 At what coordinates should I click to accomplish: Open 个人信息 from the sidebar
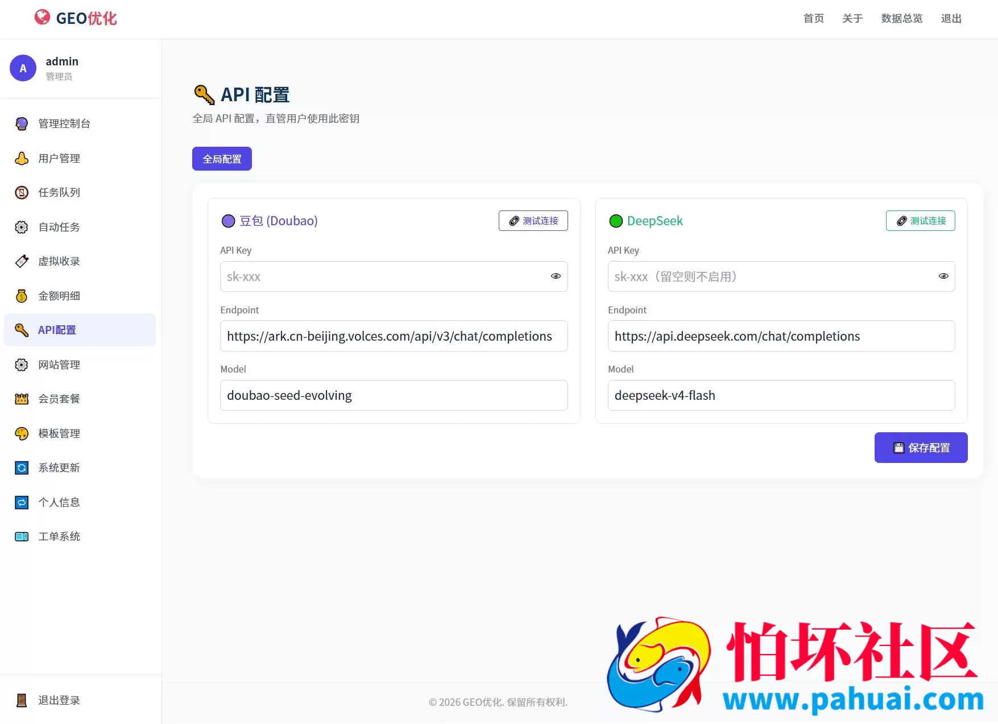click(x=80, y=502)
